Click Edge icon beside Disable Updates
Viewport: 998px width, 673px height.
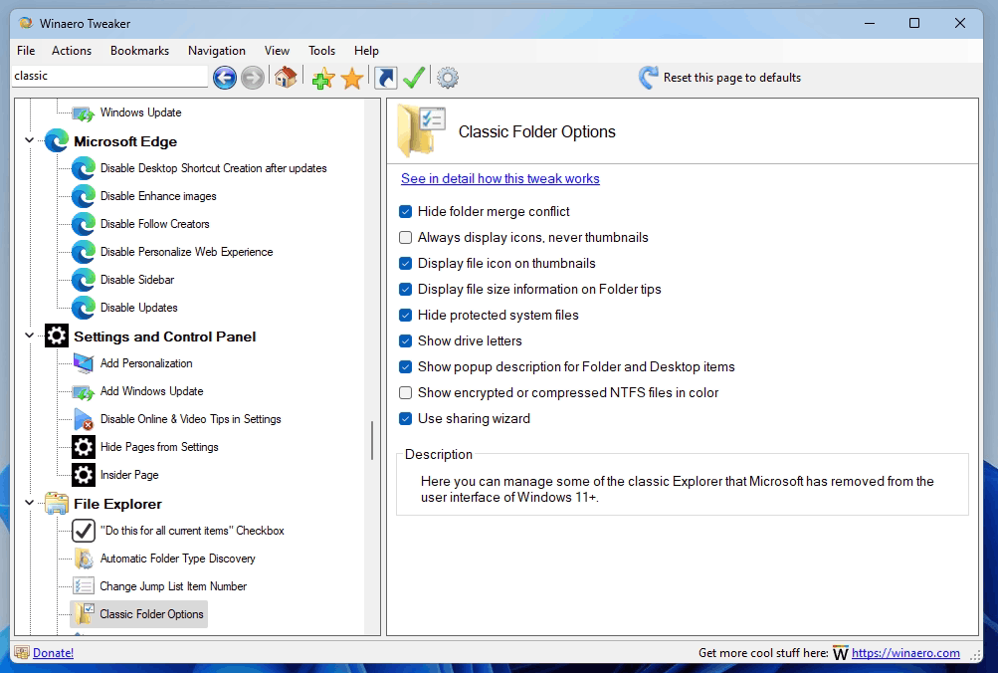(84, 308)
